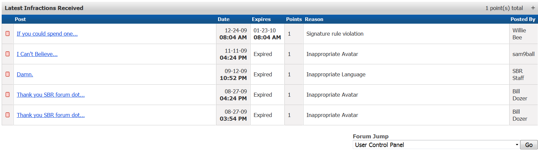The width and height of the screenshot is (538, 152).
Task: Open the 'Damn.' post link
Action: (25, 74)
